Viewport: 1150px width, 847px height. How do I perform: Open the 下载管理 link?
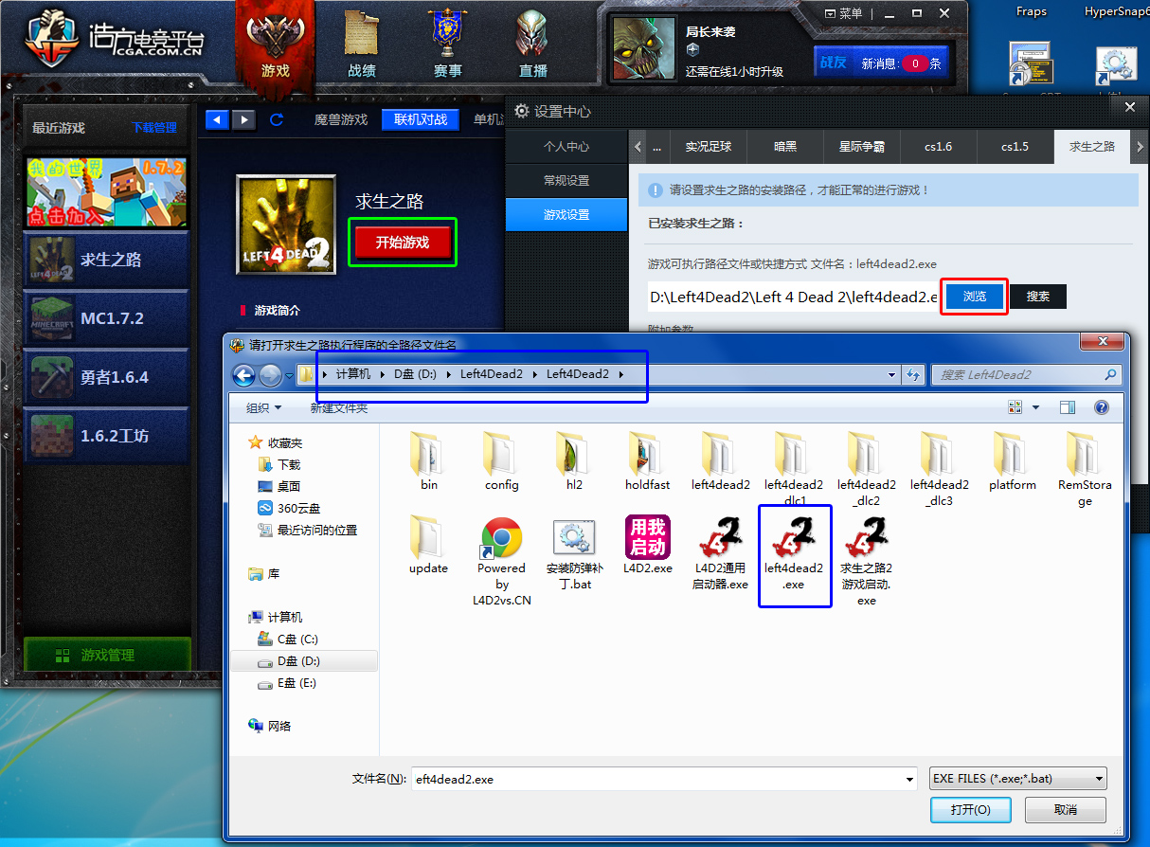[x=154, y=128]
